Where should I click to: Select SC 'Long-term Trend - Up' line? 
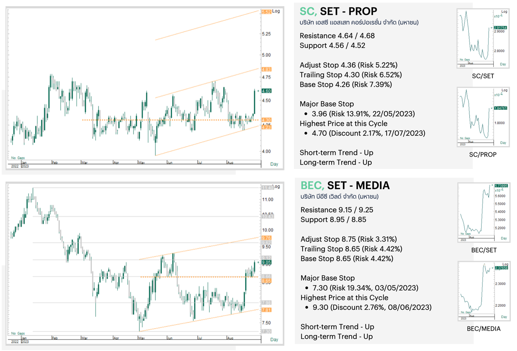click(x=335, y=163)
